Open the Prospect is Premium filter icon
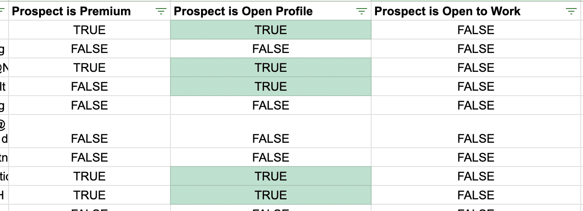 [x=161, y=12]
